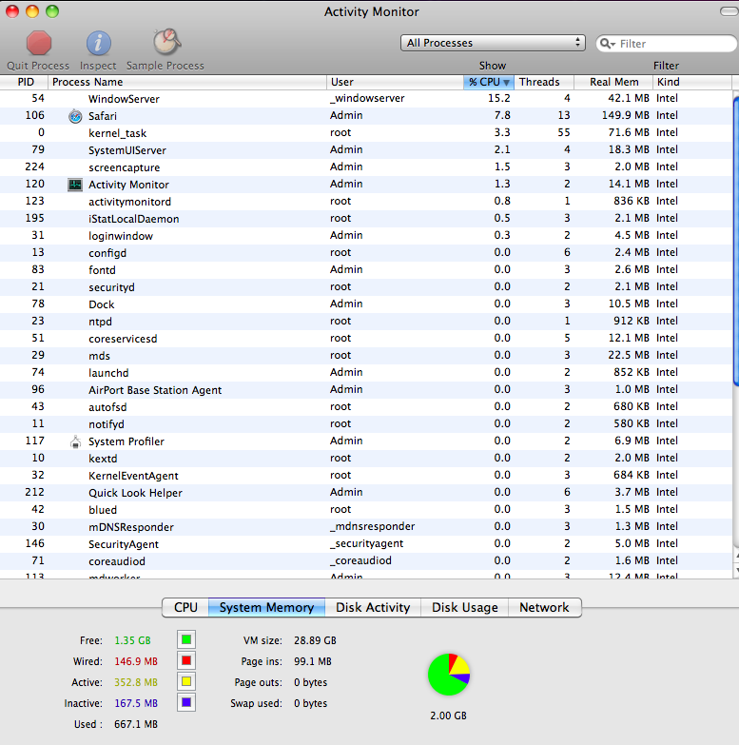Select the kernel_task process
739x745 pixels.
coord(366,132)
